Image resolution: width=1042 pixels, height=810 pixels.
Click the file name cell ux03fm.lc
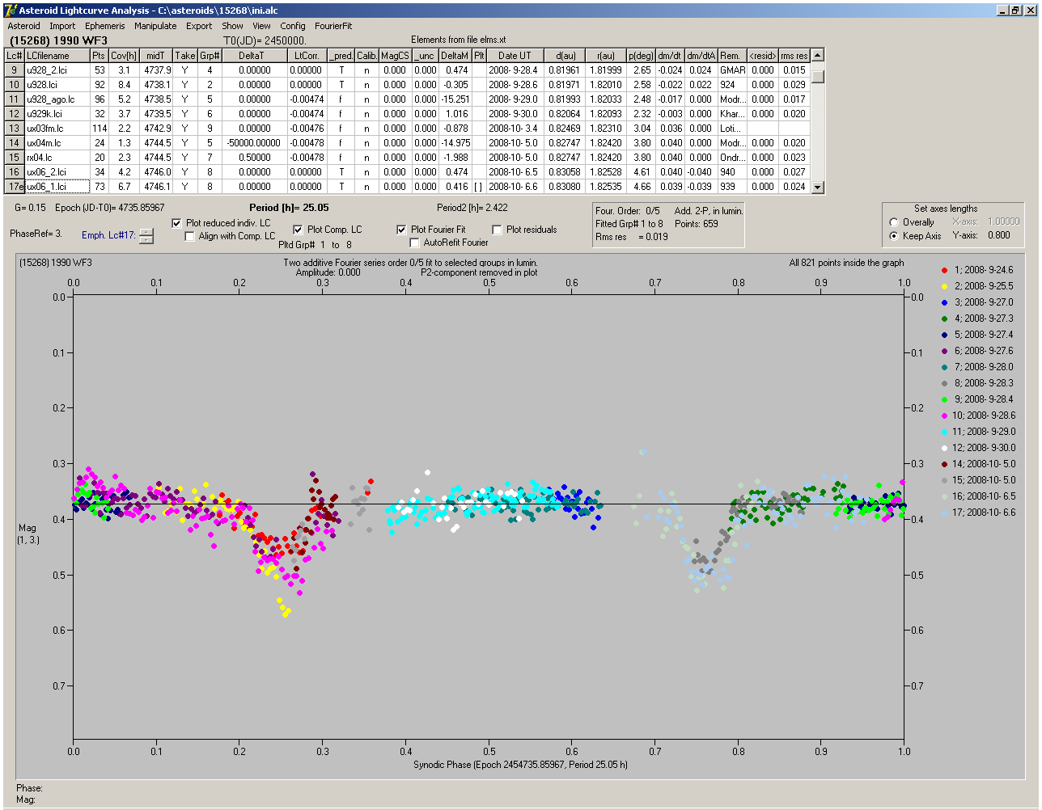tap(57, 129)
